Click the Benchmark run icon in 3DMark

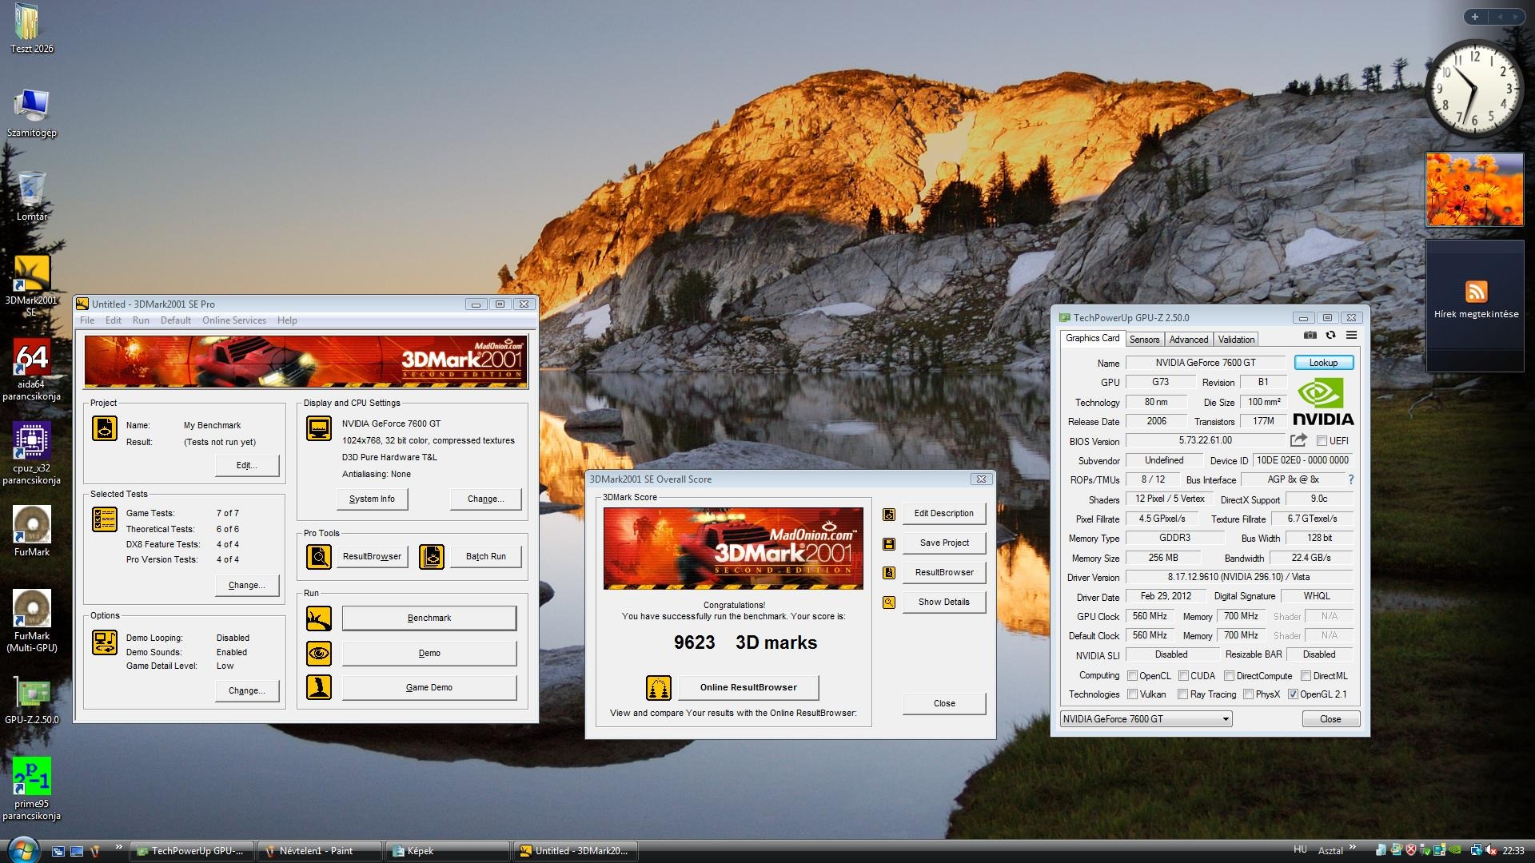point(318,618)
